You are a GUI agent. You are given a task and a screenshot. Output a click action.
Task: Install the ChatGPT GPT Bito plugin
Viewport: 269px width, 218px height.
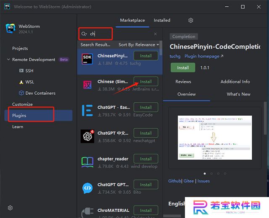(x=146, y=184)
